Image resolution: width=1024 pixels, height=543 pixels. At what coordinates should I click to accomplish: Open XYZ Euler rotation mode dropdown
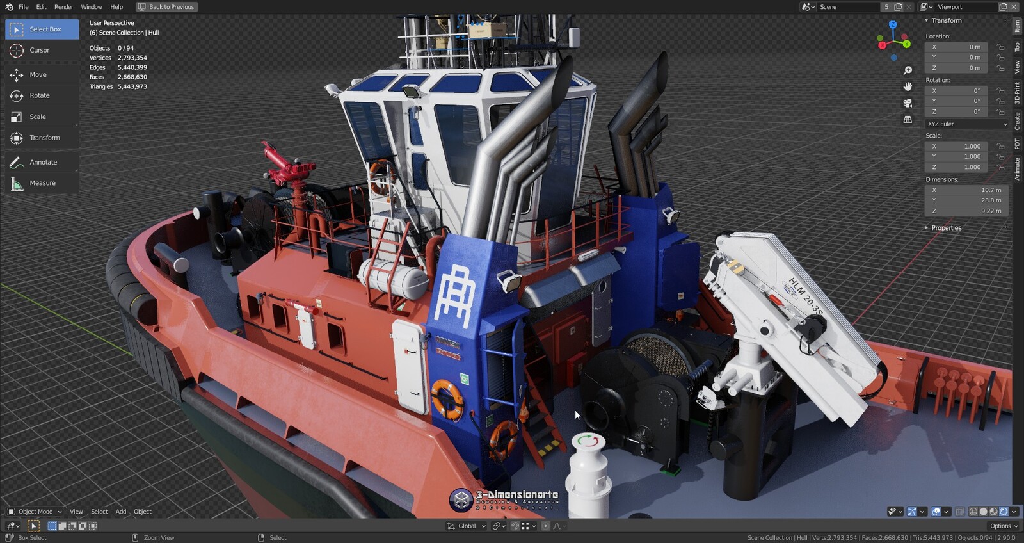click(966, 124)
